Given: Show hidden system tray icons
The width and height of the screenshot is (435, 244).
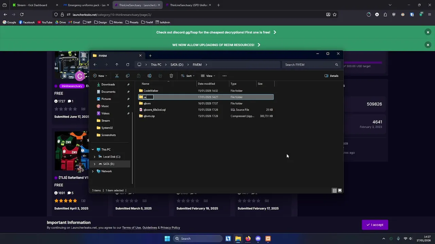Looking at the screenshot, I should click(384, 239).
